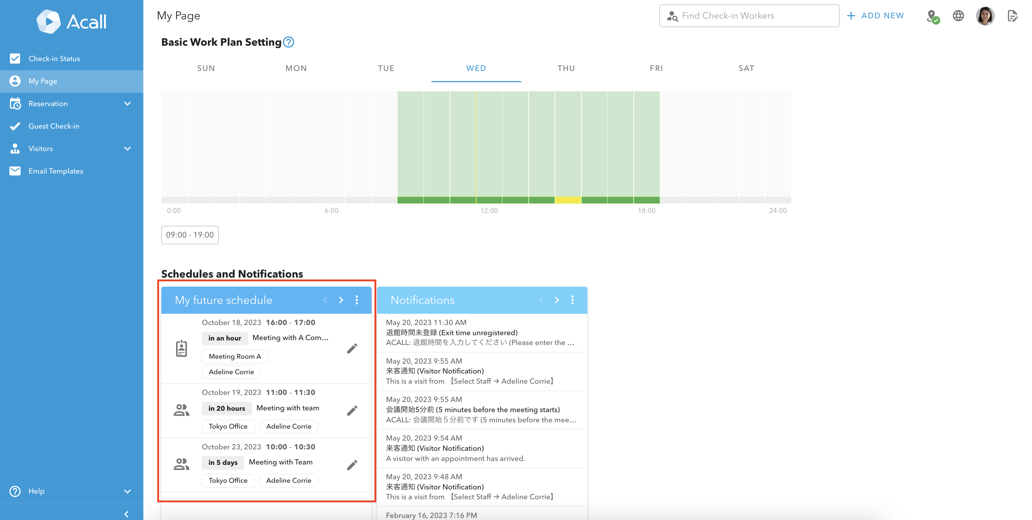Click the yellow segment on work plan timeline
The width and height of the screenshot is (1032, 520).
click(568, 200)
